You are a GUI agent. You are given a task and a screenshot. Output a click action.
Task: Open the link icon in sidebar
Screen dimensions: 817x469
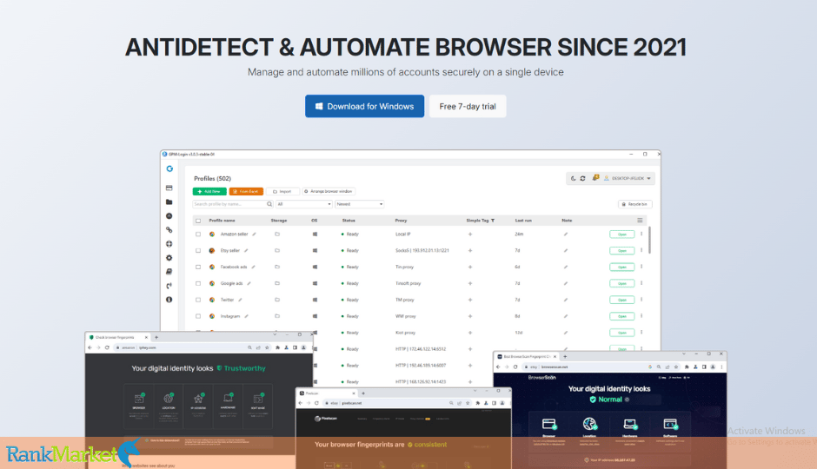click(x=169, y=229)
